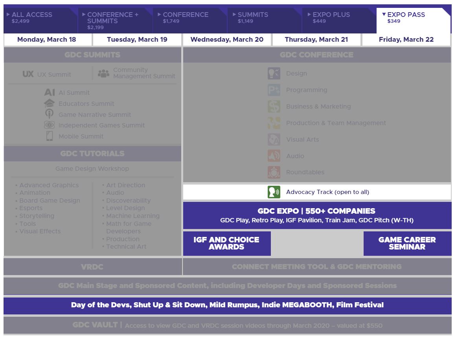Click the Design track lightbulb icon
456x340 pixels.
(274, 73)
